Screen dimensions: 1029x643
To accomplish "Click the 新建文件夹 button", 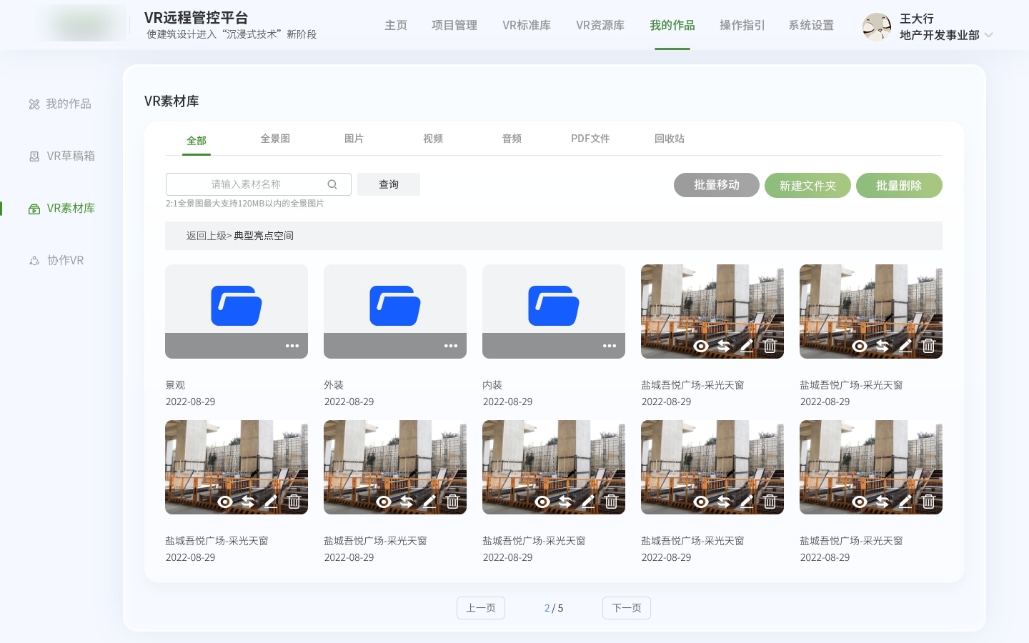I will pos(807,185).
